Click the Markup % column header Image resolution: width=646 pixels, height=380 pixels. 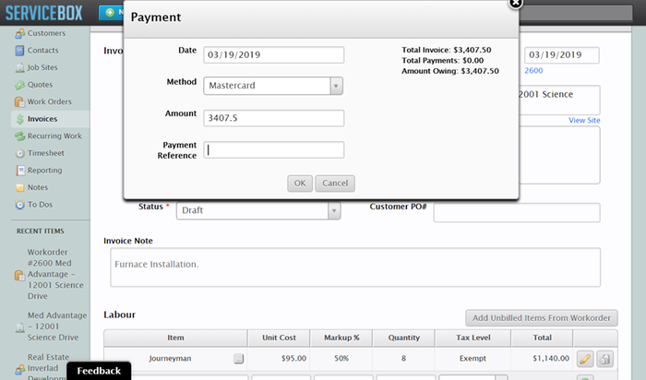point(341,338)
